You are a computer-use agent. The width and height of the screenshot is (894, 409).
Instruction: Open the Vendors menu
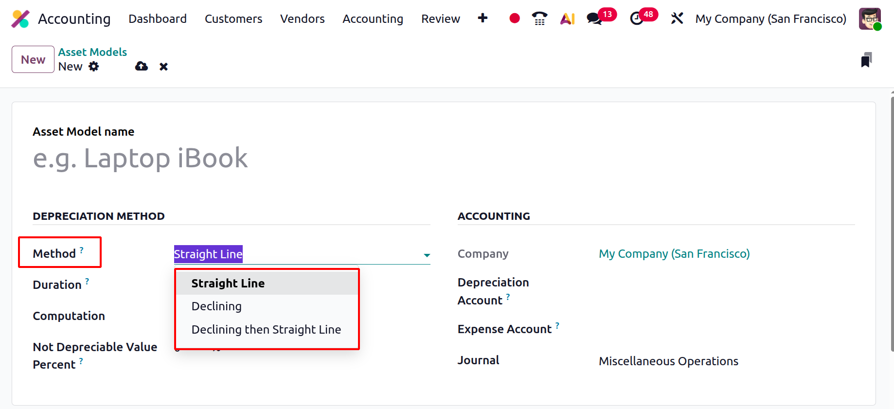click(302, 19)
